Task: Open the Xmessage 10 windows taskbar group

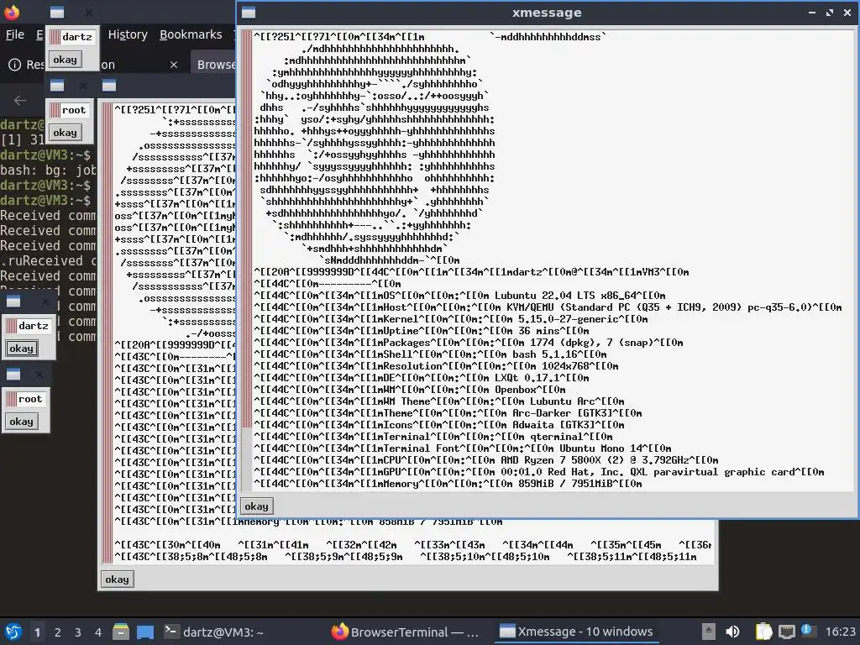Action: pyautogui.click(x=576, y=632)
